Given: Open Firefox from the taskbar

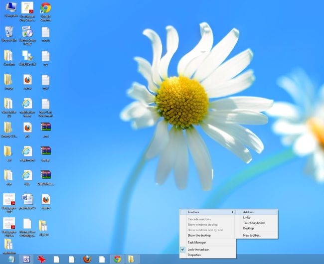Looking at the screenshot, I should (x=87, y=259).
